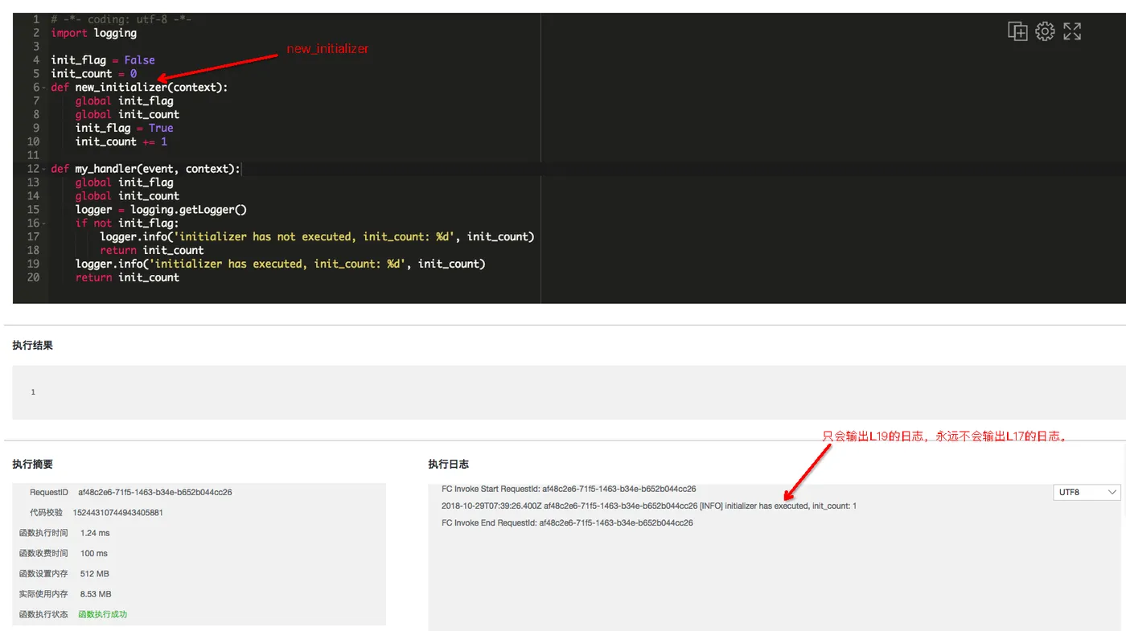Click line number 20 in the gutter

33,277
